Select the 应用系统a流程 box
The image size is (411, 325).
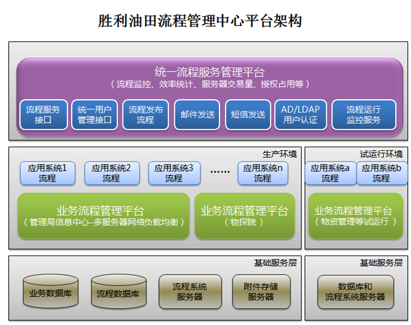pyautogui.click(x=330, y=173)
